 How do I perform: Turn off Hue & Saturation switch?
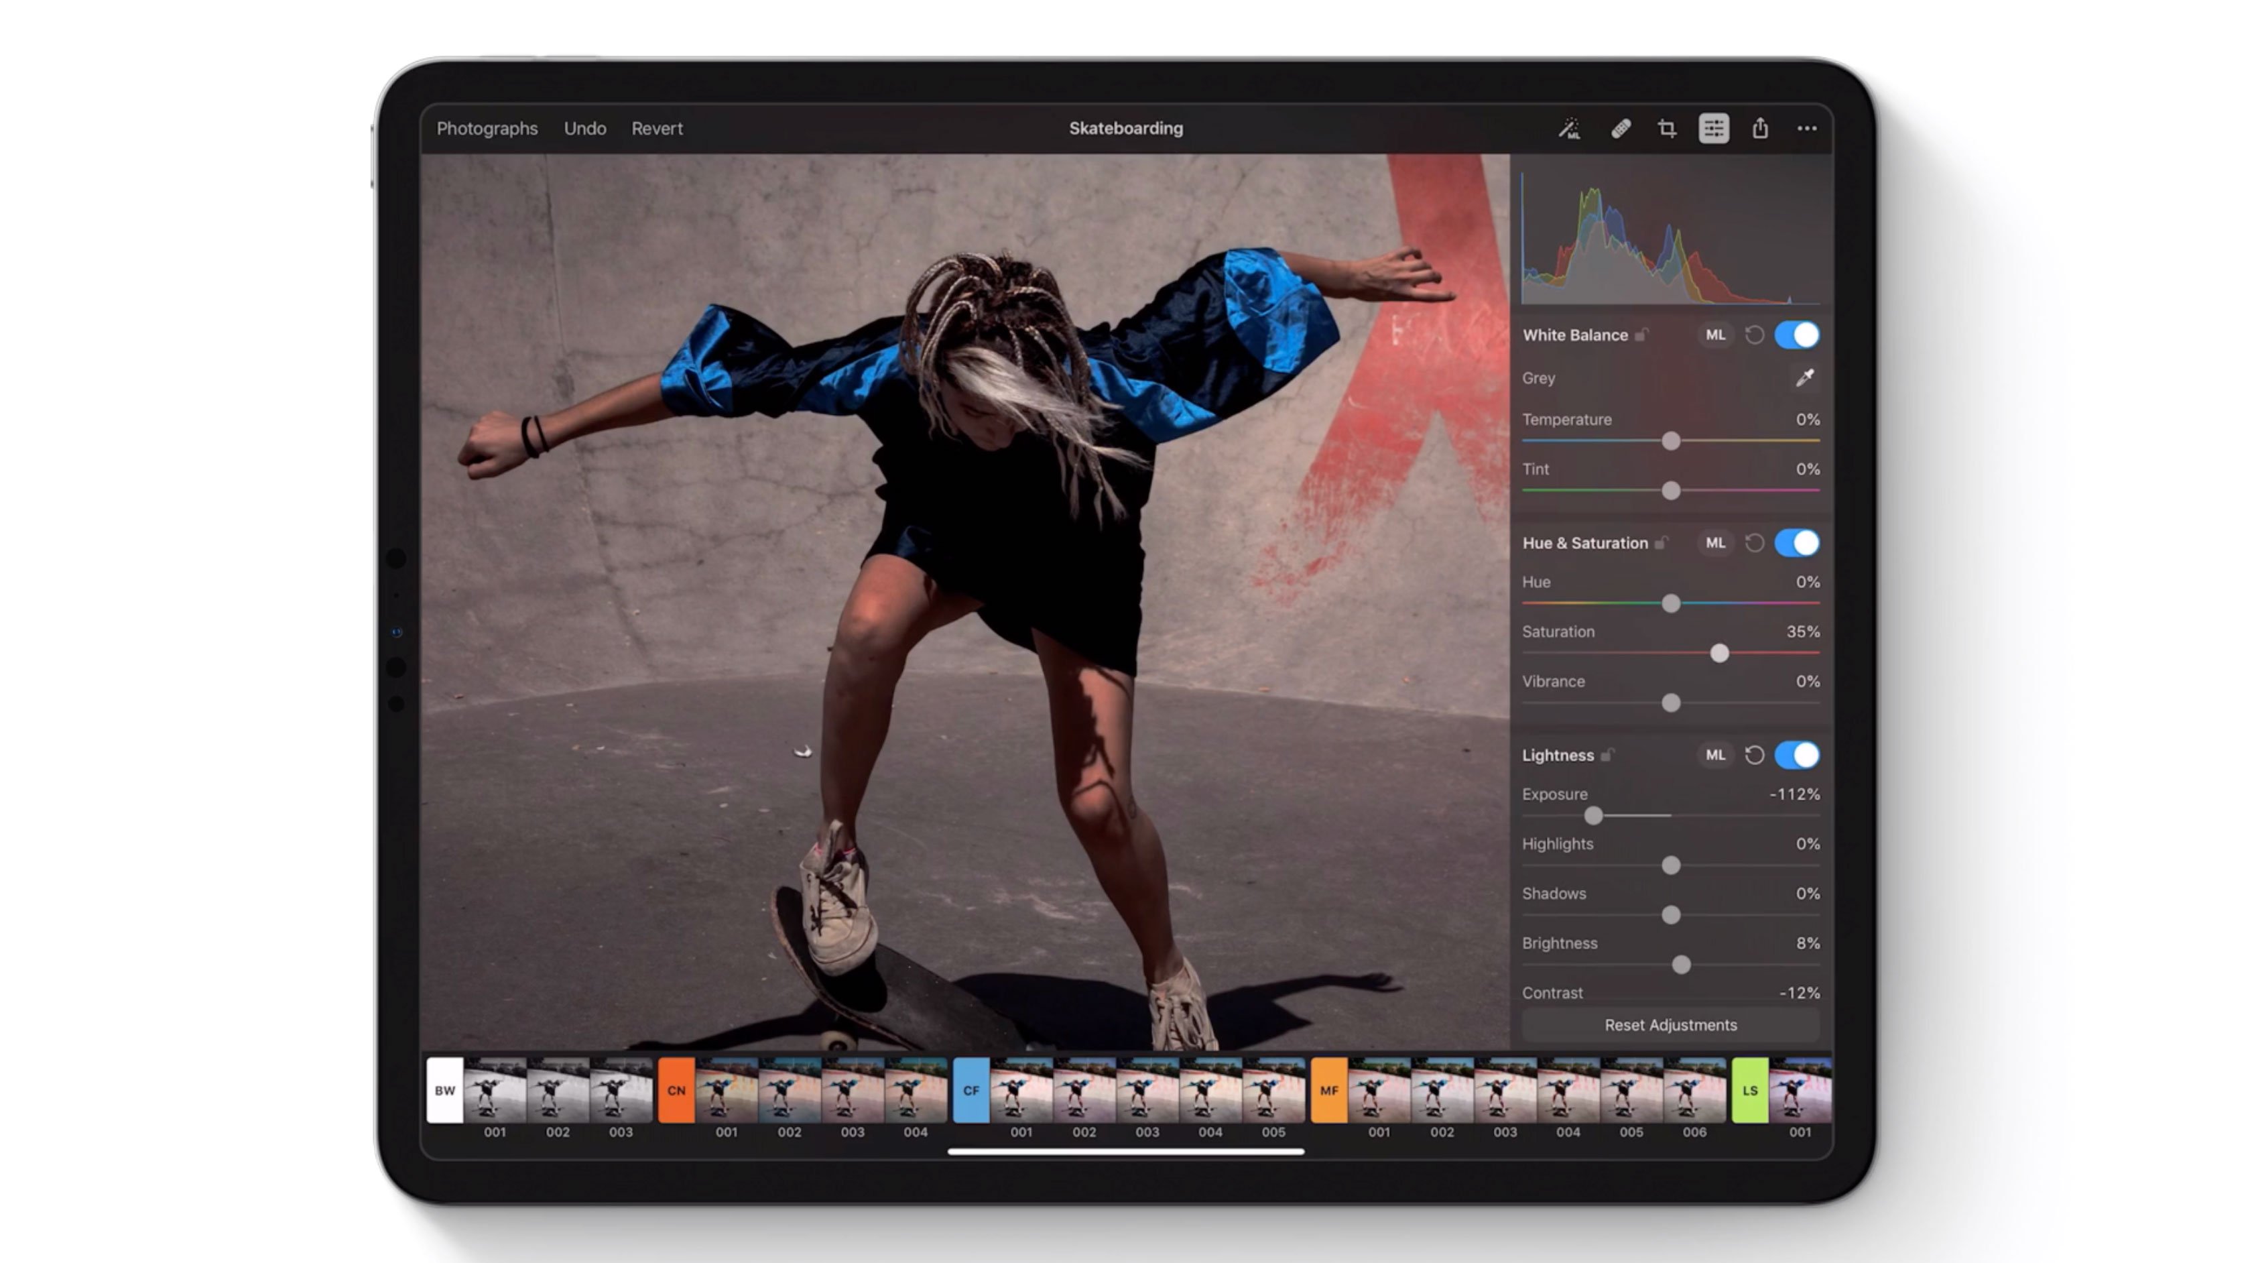click(x=1798, y=543)
